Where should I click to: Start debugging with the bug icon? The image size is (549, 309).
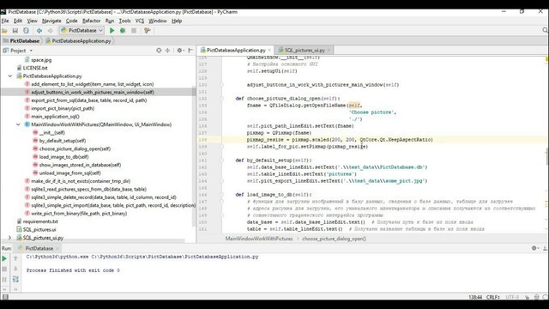pyautogui.click(x=123, y=31)
